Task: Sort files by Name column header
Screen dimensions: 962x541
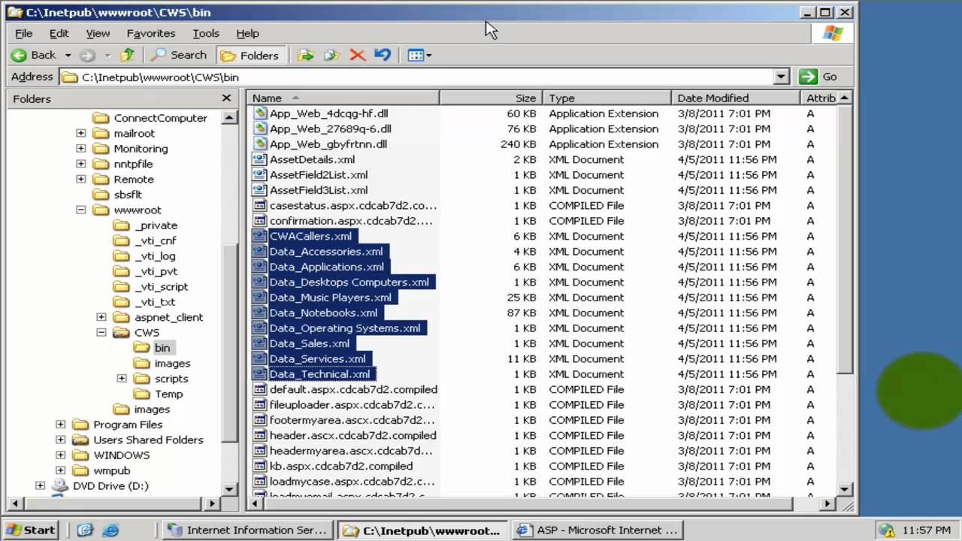Action: pyautogui.click(x=343, y=98)
